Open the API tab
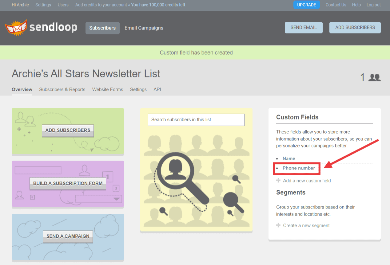Viewport: 390px width, 265px height. click(x=157, y=89)
